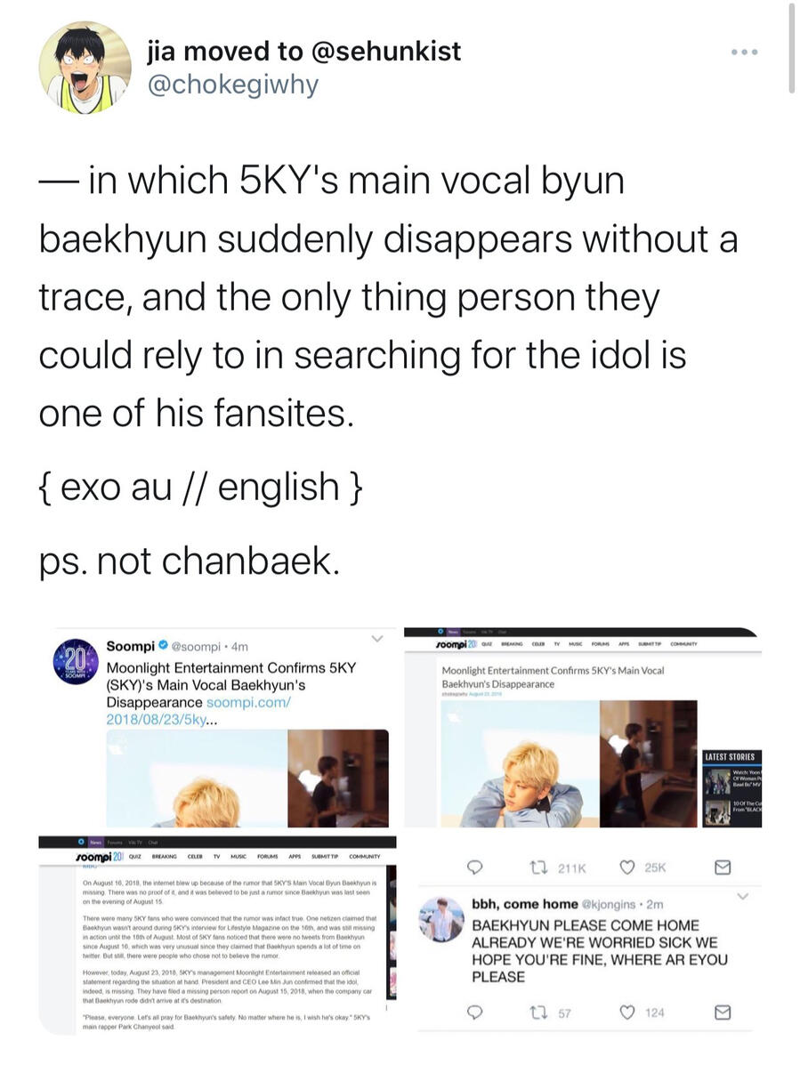Open the tweet's three-dot more options menu

coord(743,52)
